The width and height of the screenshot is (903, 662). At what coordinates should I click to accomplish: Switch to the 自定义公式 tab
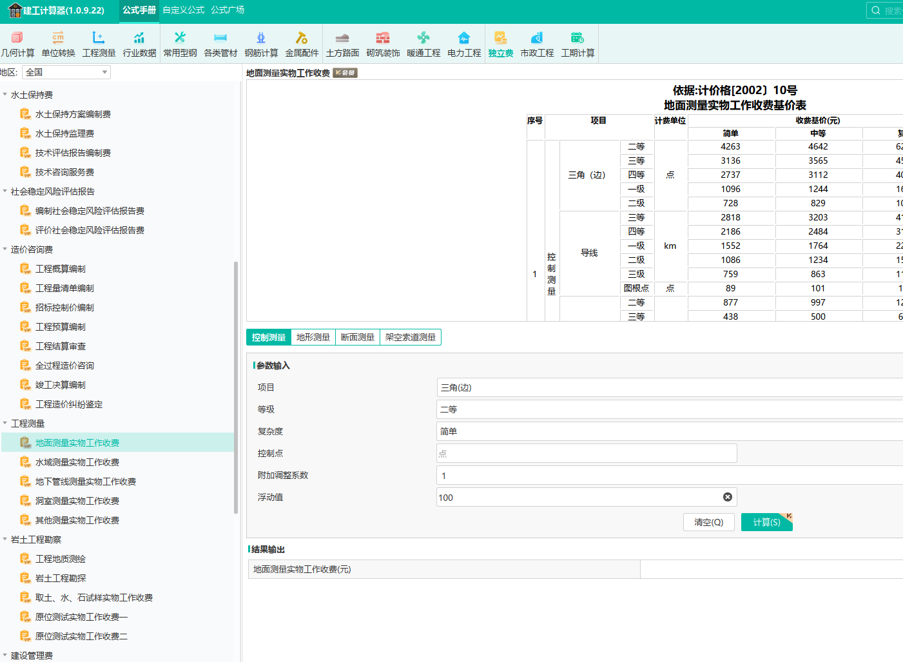pyautogui.click(x=183, y=10)
